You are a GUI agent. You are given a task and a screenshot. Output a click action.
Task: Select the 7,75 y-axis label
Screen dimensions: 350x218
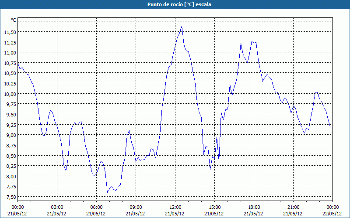click(x=11, y=187)
